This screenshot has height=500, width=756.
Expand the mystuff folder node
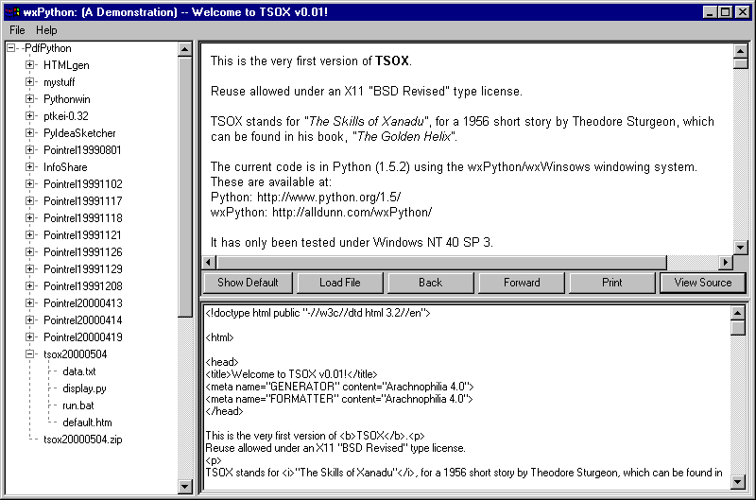30,82
